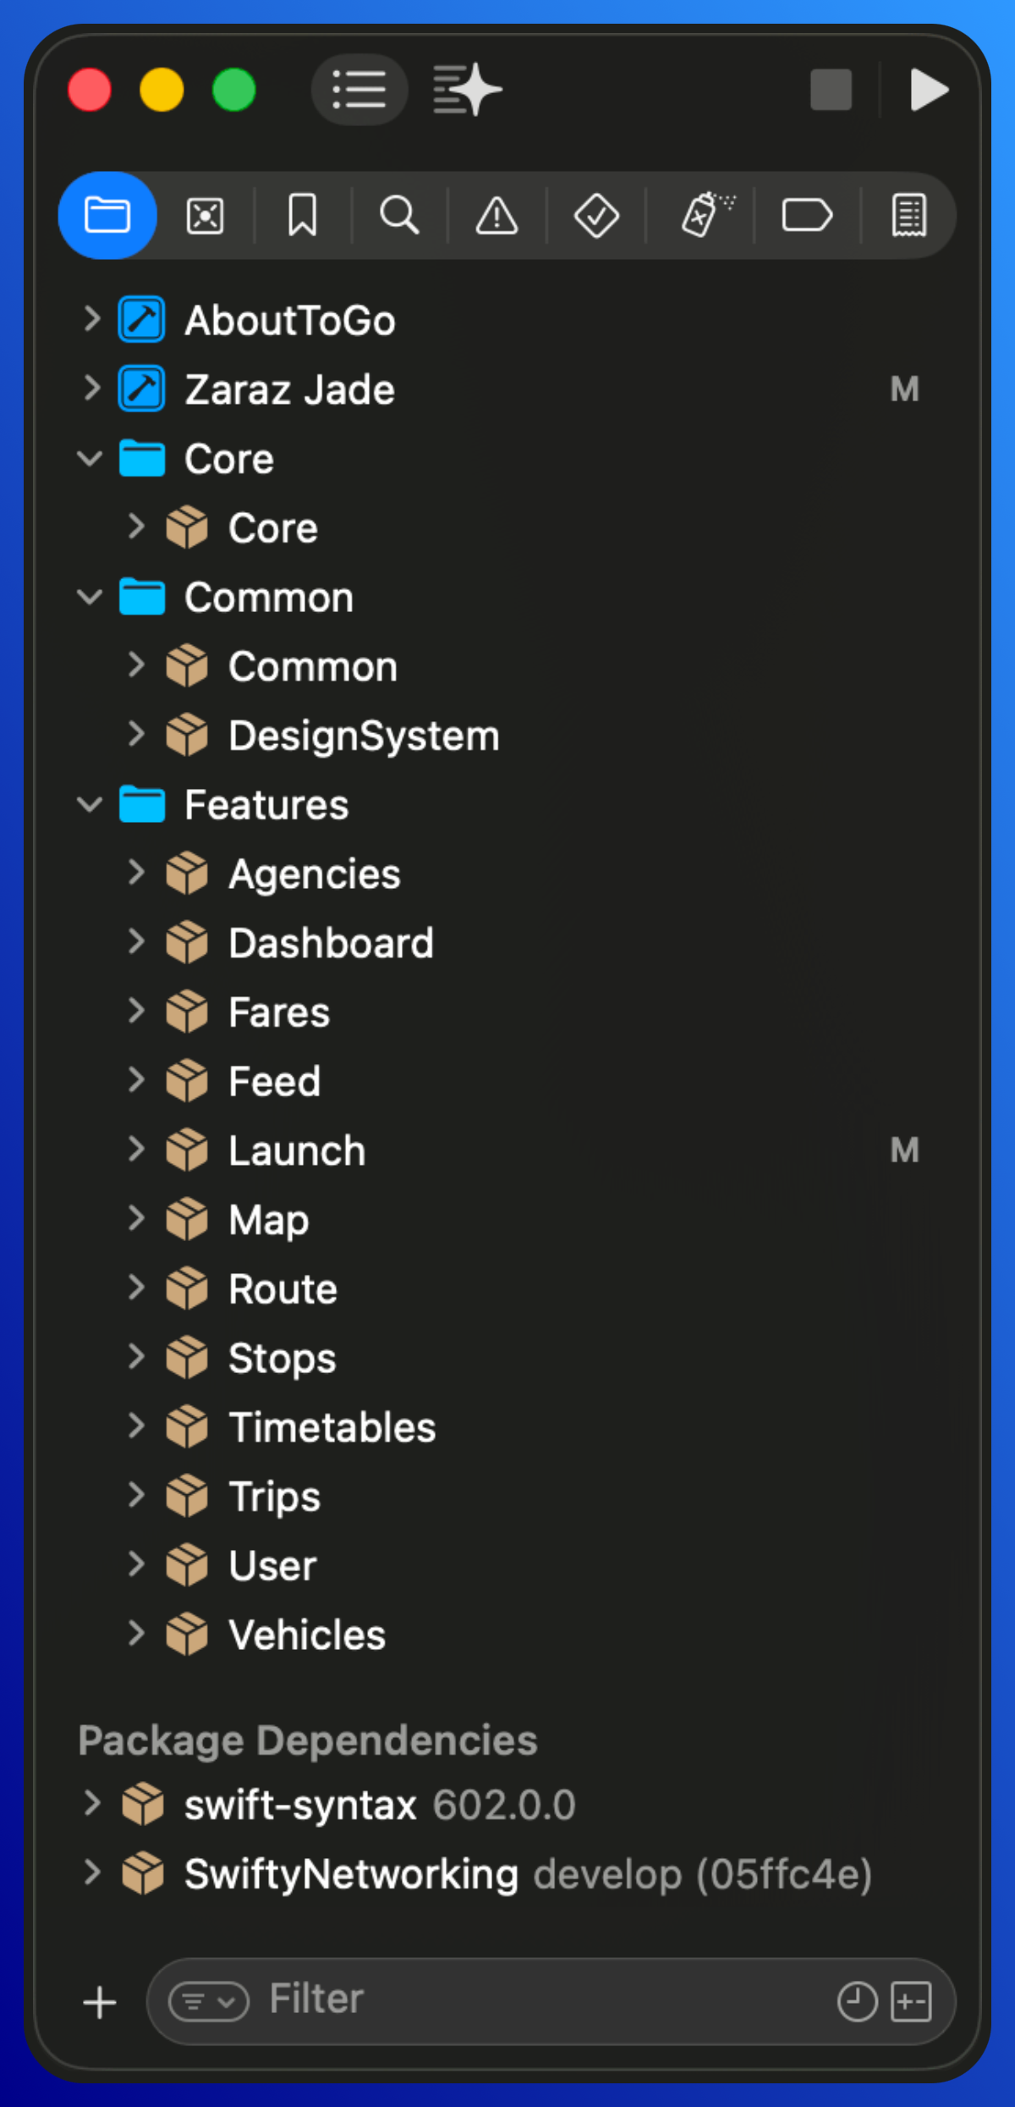The height and width of the screenshot is (2107, 1015).
Task: Click the Run play button
Action: point(928,90)
